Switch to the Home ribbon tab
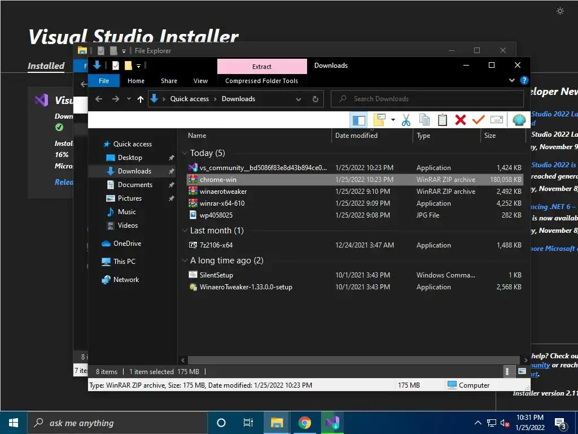578x434 pixels. point(136,81)
